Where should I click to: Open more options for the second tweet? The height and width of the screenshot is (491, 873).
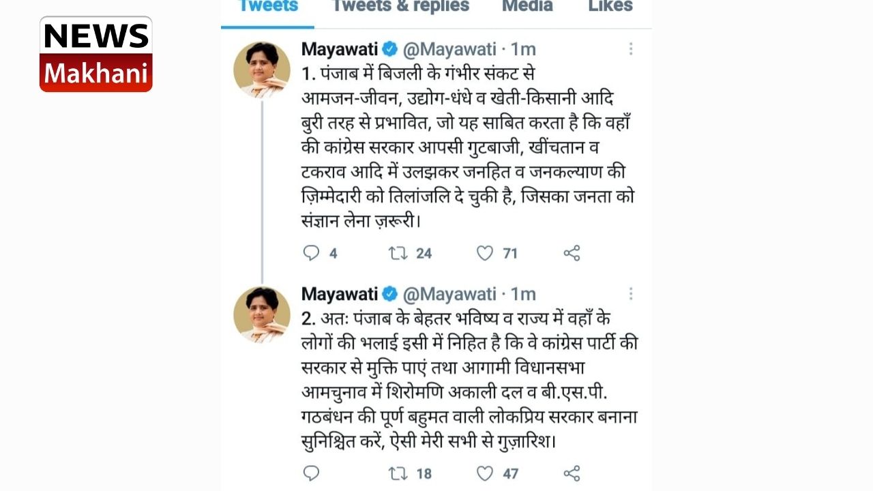(x=631, y=294)
